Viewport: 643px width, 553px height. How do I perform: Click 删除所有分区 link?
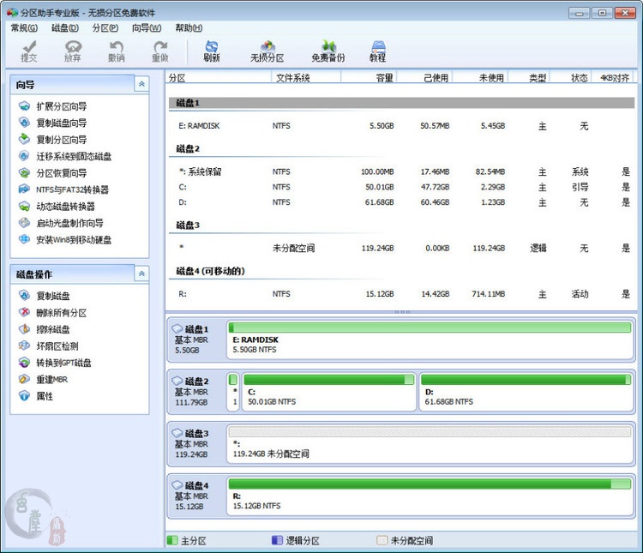click(61, 313)
